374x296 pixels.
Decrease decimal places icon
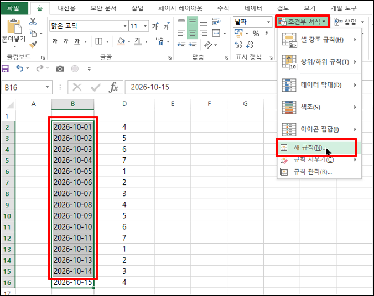[250, 45]
